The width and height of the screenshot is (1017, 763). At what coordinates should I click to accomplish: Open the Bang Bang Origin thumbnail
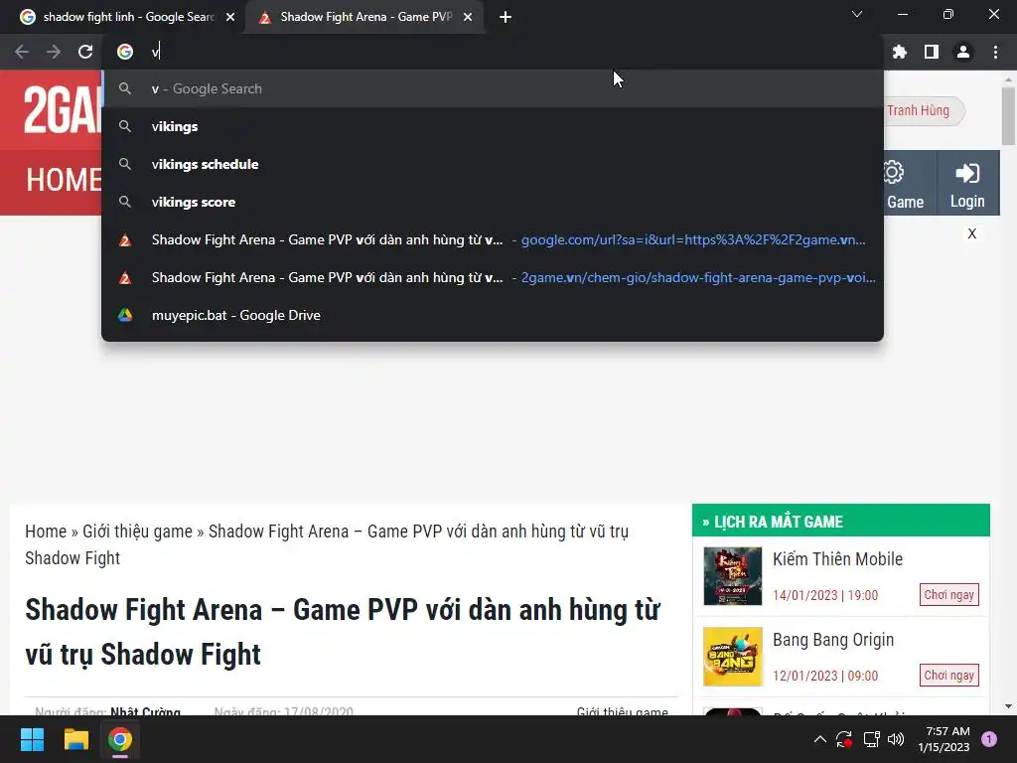(732, 656)
